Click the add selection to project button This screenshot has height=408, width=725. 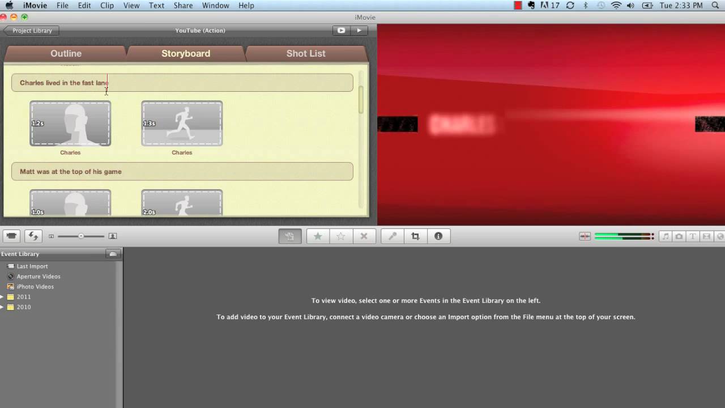pos(290,236)
